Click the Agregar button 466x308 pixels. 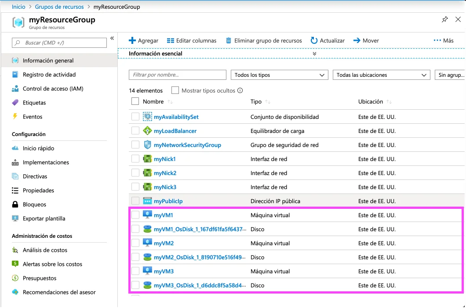click(x=144, y=40)
